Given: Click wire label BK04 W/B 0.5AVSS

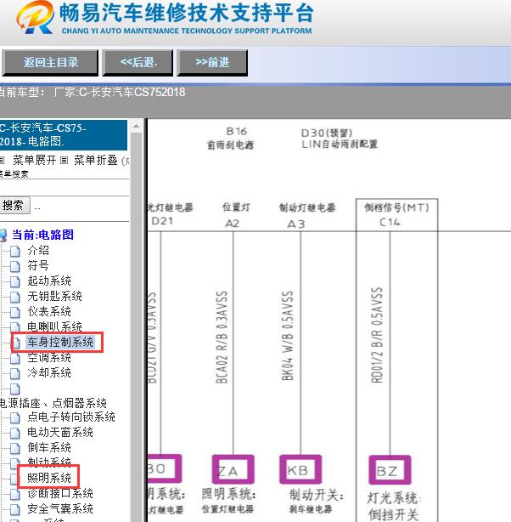Looking at the screenshot, I should tap(287, 336).
